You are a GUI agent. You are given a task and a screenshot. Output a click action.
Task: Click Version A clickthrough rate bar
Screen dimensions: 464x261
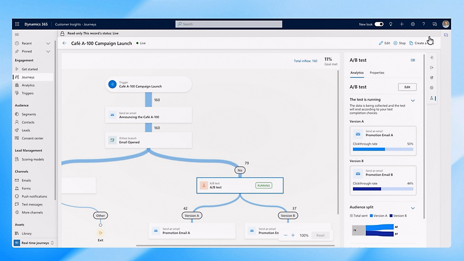pyautogui.click(x=382, y=150)
